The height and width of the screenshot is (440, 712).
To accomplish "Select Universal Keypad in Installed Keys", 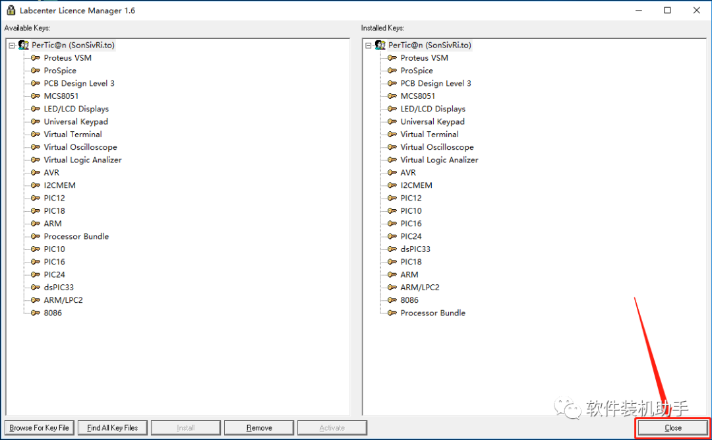I will tap(432, 121).
